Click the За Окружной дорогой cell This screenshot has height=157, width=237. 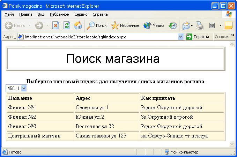click(182, 117)
